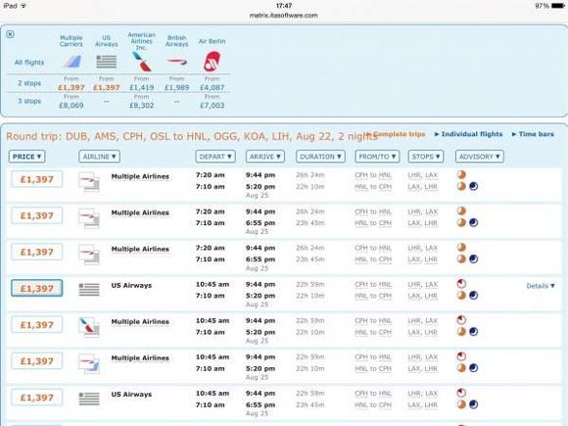The height and width of the screenshot is (426, 568).
Task: Switch to the Time bars view
Action: coord(533,134)
